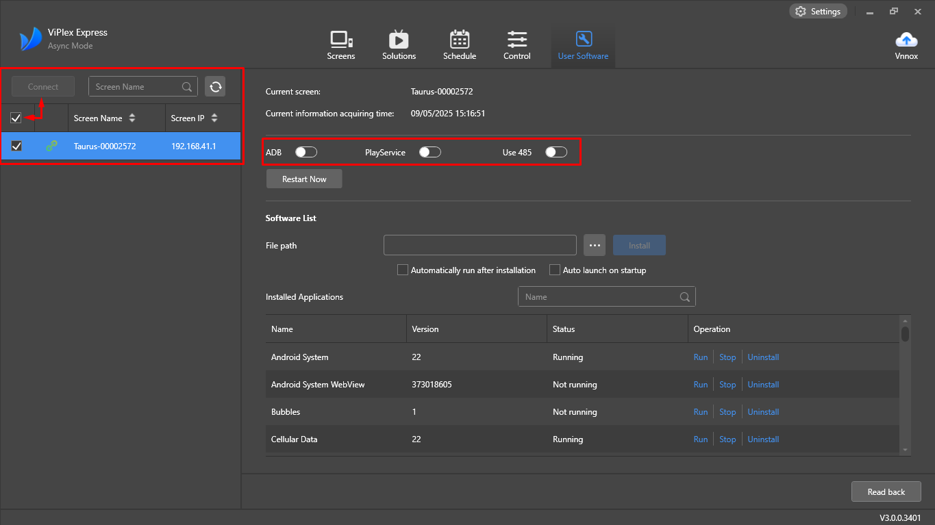The height and width of the screenshot is (525, 935).
Task: Open the Schedule section
Action: 460,46
